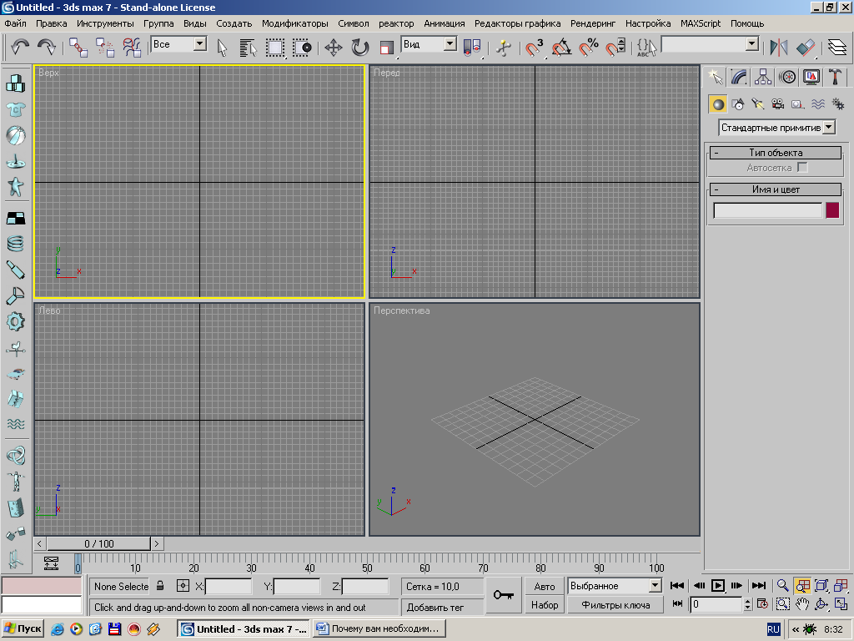This screenshot has height=641, width=854.
Task: Toggle the Selection Lock padlock
Action: tap(160, 586)
